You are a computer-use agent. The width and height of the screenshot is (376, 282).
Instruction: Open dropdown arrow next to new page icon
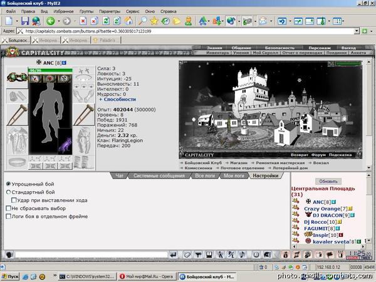[x=17, y=21]
